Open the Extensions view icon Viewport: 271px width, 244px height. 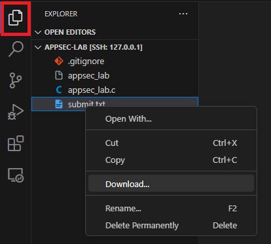coord(16,143)
